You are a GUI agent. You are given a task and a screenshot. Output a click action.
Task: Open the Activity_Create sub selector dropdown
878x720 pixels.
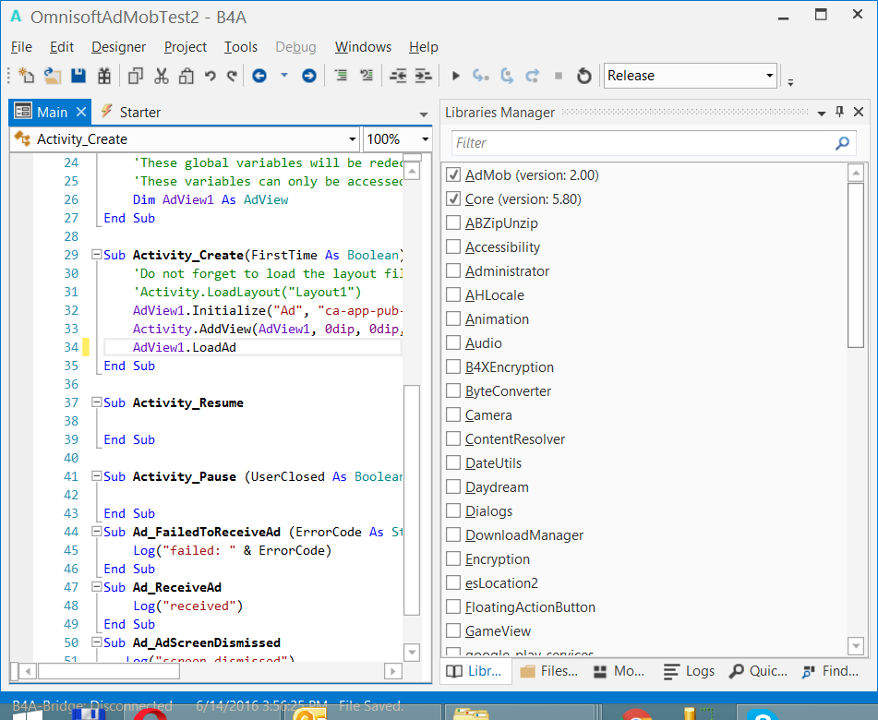click(352, 139)
